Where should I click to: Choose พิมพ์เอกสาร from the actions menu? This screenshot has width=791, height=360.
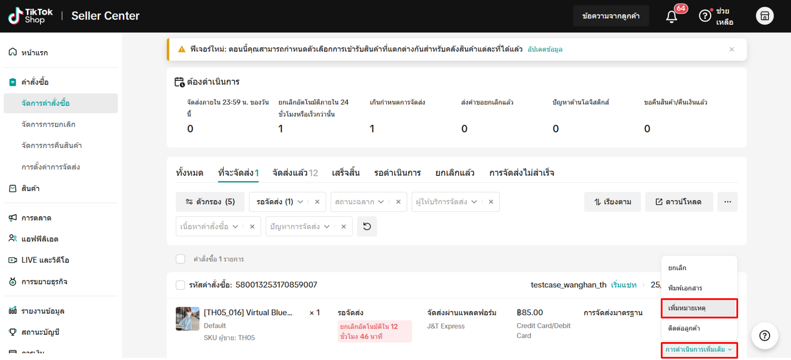coord(699,288)
